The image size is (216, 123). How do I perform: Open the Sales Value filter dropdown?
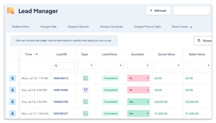point(198,66)
